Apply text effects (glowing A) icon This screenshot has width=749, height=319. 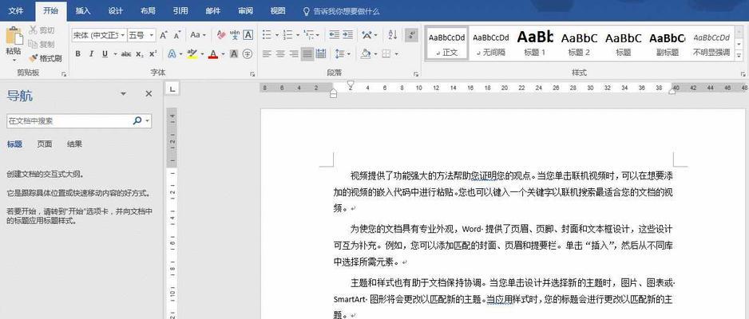pyautogui.click(x=172, y=54)
